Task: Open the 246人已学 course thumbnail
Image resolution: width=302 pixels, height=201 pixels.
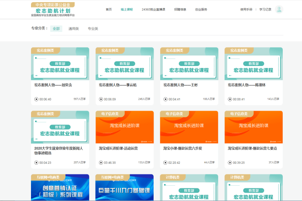Action: tap(125, 64)
